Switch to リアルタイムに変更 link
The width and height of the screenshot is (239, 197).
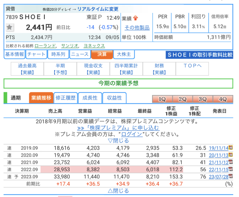tap(98, 9)
